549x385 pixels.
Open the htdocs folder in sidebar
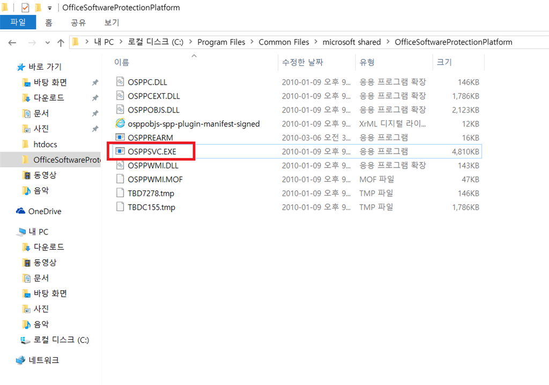point(45,145)
